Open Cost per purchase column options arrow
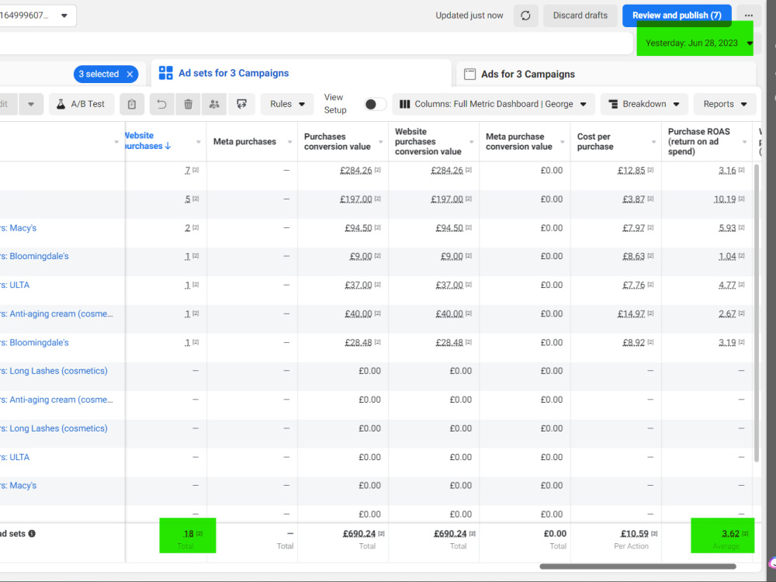This screenshot has height=582, width=776. pyautogui.click(x=653, y=142)
